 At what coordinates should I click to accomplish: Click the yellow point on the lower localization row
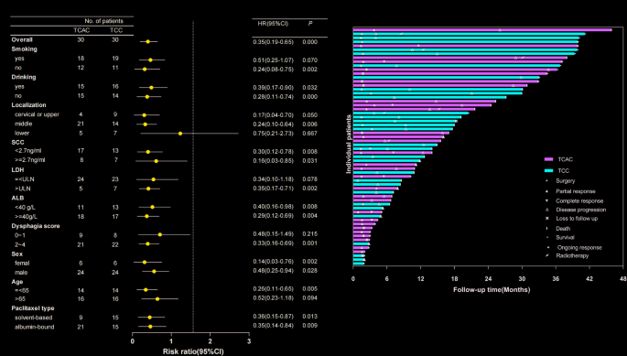(180, 134)
